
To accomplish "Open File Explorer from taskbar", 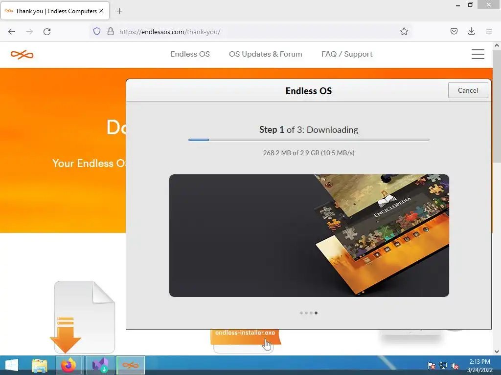I will click(40, 365).
